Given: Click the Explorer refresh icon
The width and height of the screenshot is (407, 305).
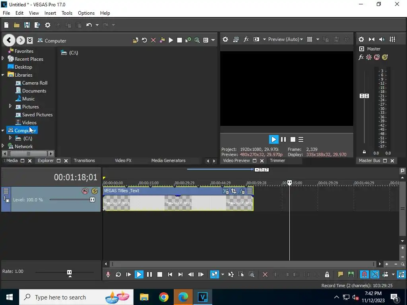Looking at the screenshot, I should [144, 40].
